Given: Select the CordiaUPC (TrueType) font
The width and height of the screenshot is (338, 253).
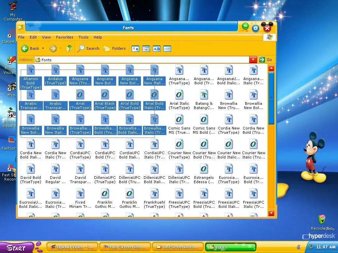Looking at the screenshot, I should tap(80, 149).
